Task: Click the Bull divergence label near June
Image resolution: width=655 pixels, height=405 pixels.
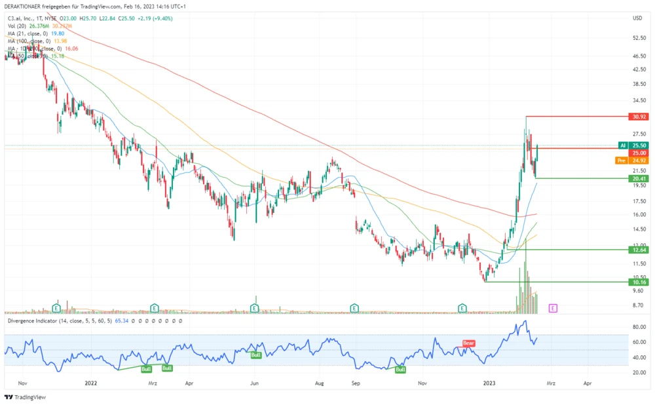Action: pos(256,355)
